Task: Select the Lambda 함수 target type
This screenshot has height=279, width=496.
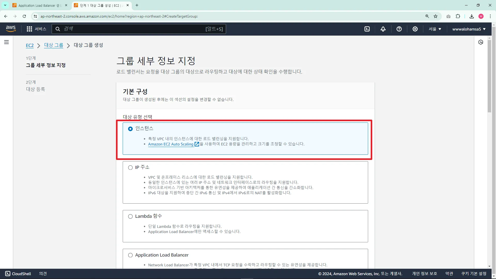Action: pyautogui.click(x=130, y=216)
